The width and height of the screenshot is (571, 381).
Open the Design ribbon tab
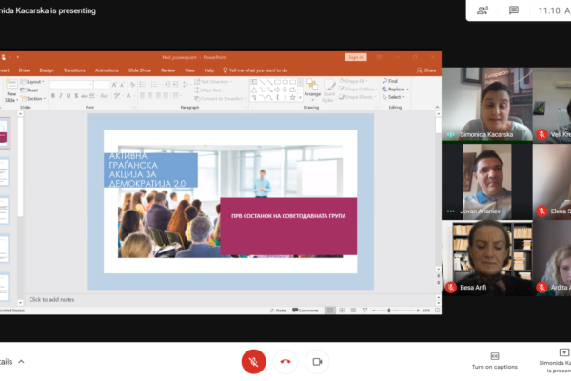(x=47, y=70)
